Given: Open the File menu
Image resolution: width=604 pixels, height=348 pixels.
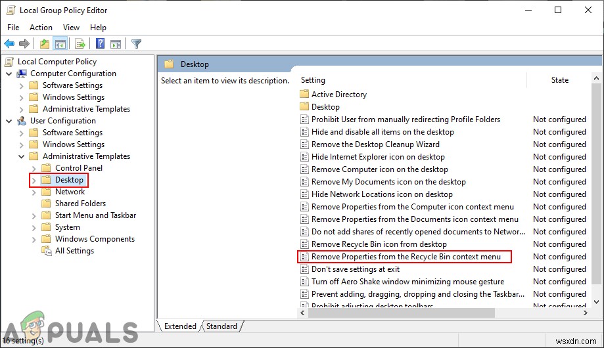Looking at the screenshot, I should pos(13,28).
